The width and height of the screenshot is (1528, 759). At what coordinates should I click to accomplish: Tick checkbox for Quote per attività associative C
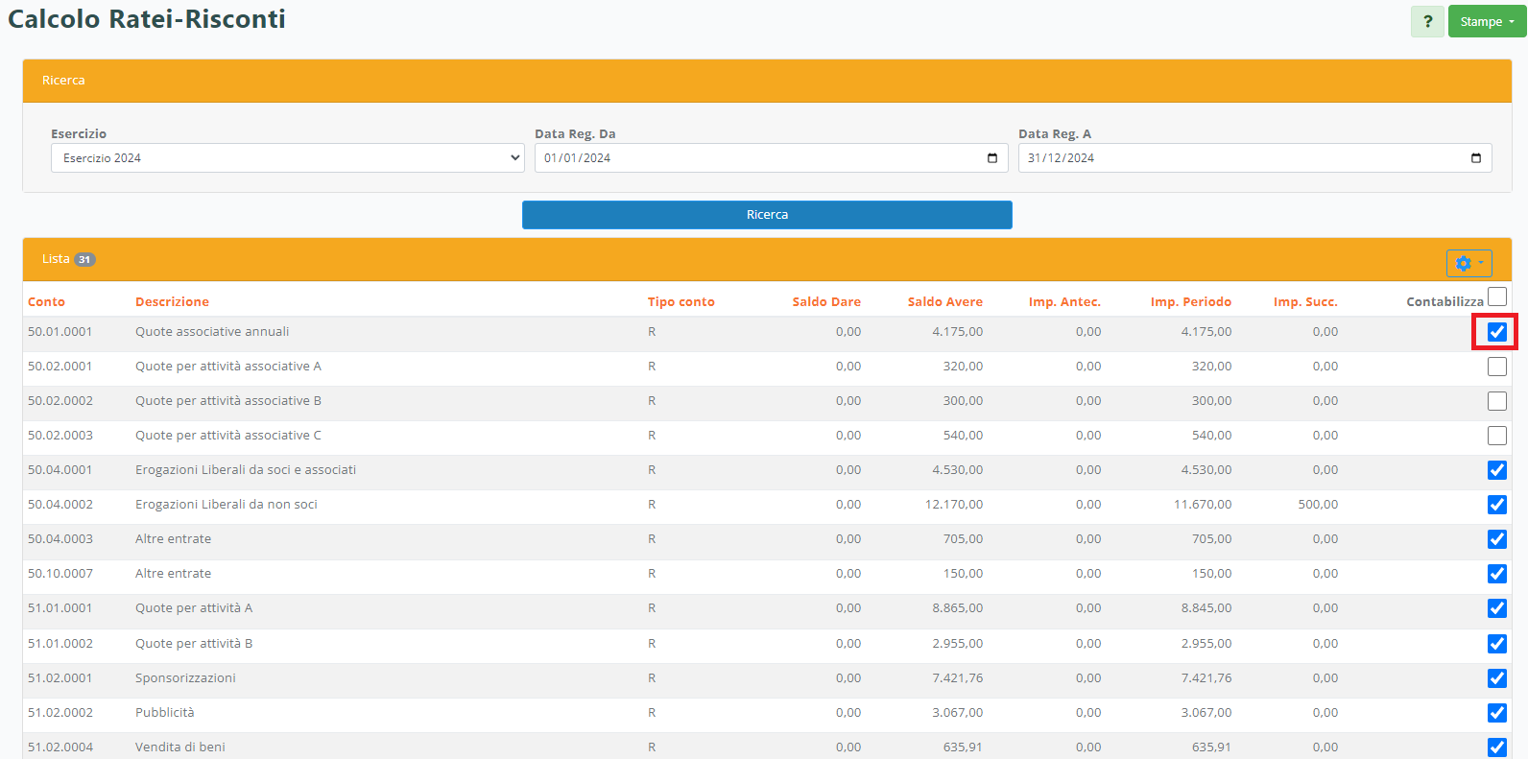coord(1496,436)
